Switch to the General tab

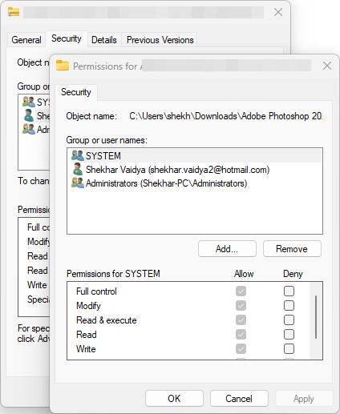point(26,40)
